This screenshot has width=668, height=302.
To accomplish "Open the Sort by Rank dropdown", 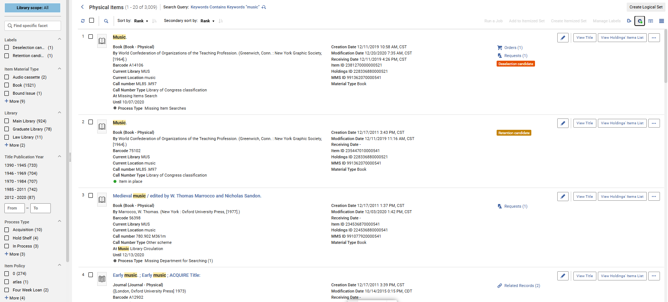I will coord(141,21).
